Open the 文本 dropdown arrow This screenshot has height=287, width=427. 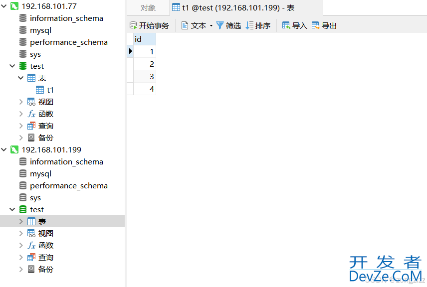pos(211,26)
